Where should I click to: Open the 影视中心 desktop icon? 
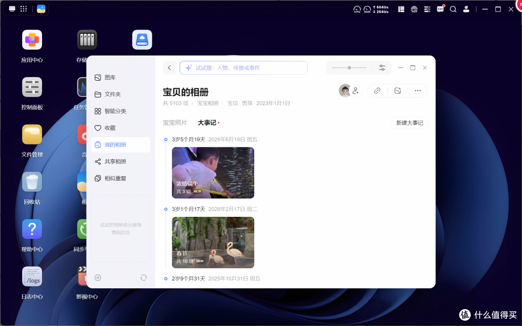[82, 276]
